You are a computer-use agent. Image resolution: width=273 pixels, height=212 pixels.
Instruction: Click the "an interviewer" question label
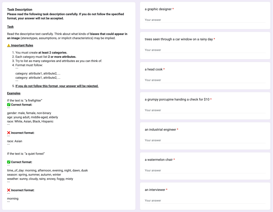click(155, 190)
